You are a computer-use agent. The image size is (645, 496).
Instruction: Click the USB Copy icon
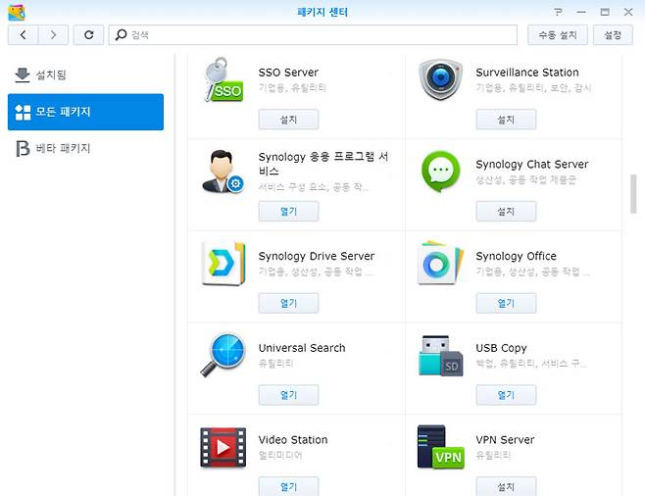coord(440,356)
